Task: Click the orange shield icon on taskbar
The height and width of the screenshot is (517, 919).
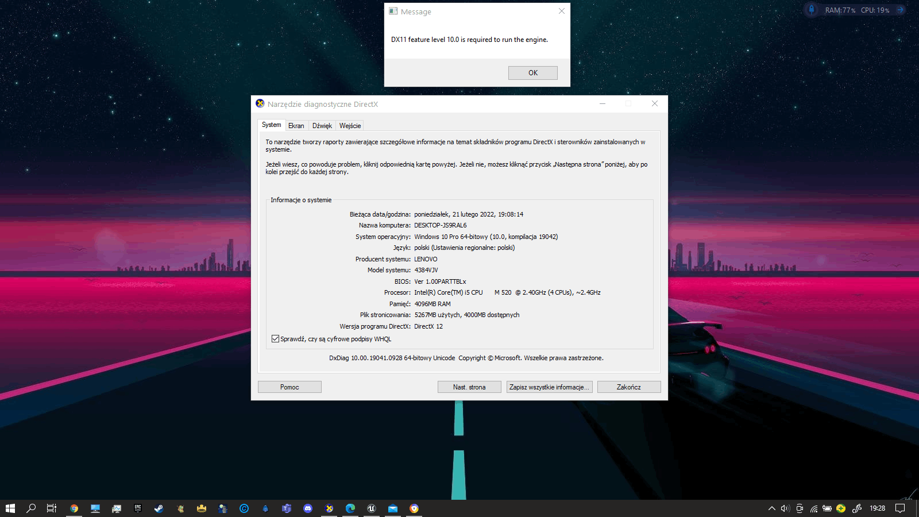Action: (x=414, y=508)
